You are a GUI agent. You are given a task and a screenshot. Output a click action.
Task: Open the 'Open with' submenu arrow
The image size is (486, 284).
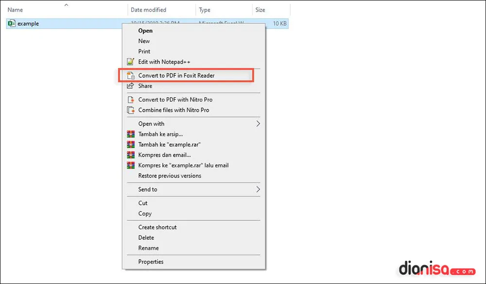[x=258, y=124]
